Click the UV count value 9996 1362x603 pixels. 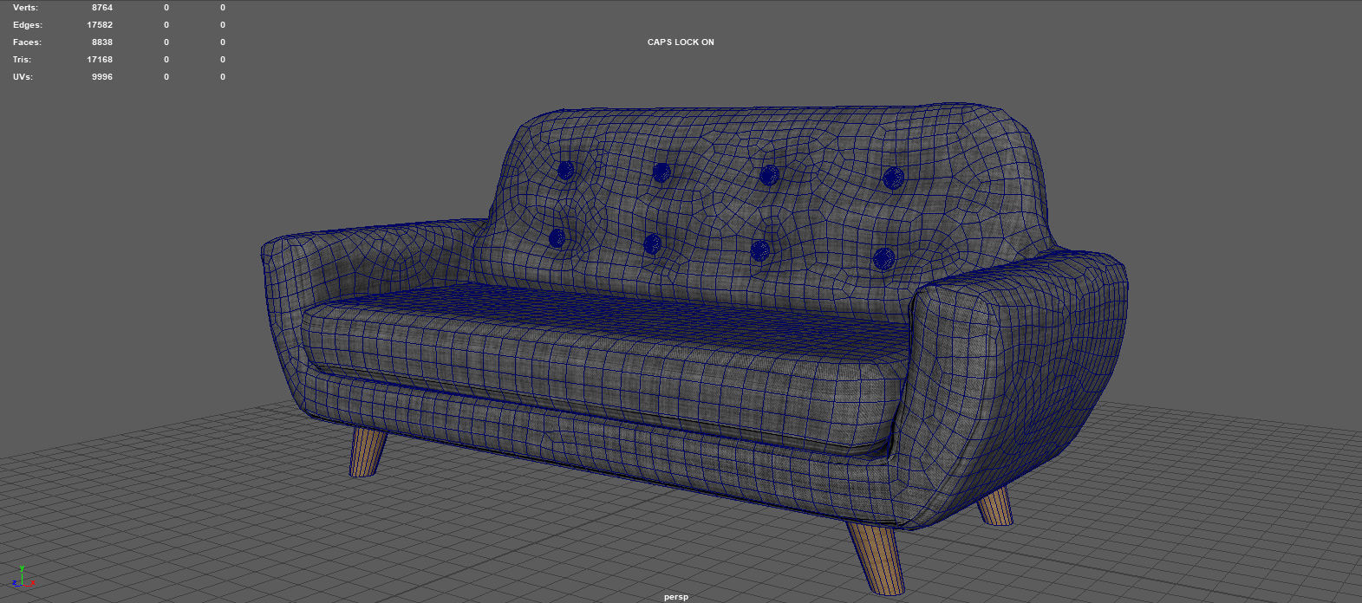102,77
